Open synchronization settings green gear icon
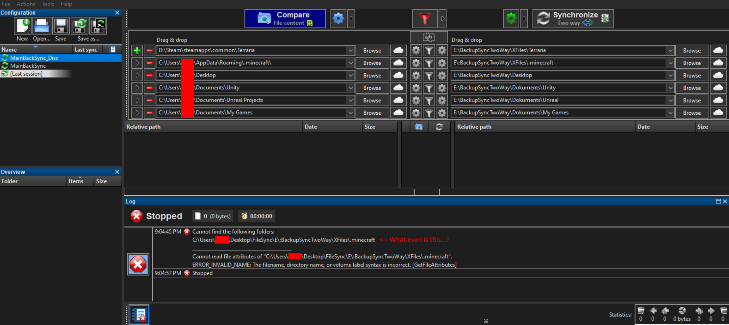This screenshot has width=729, height=325. point(511,18)
